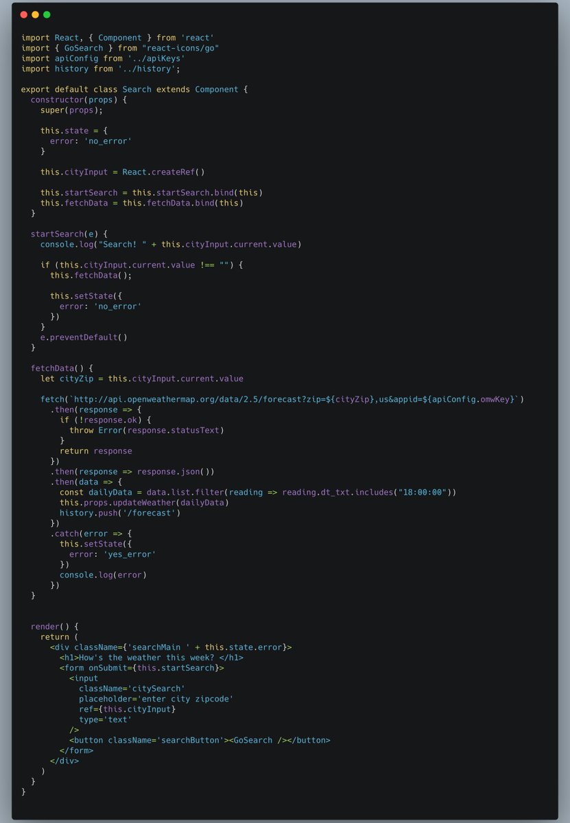Click the 'console.log(error)' line
Viewport: 570px width, 823px height.
[103, 575]
